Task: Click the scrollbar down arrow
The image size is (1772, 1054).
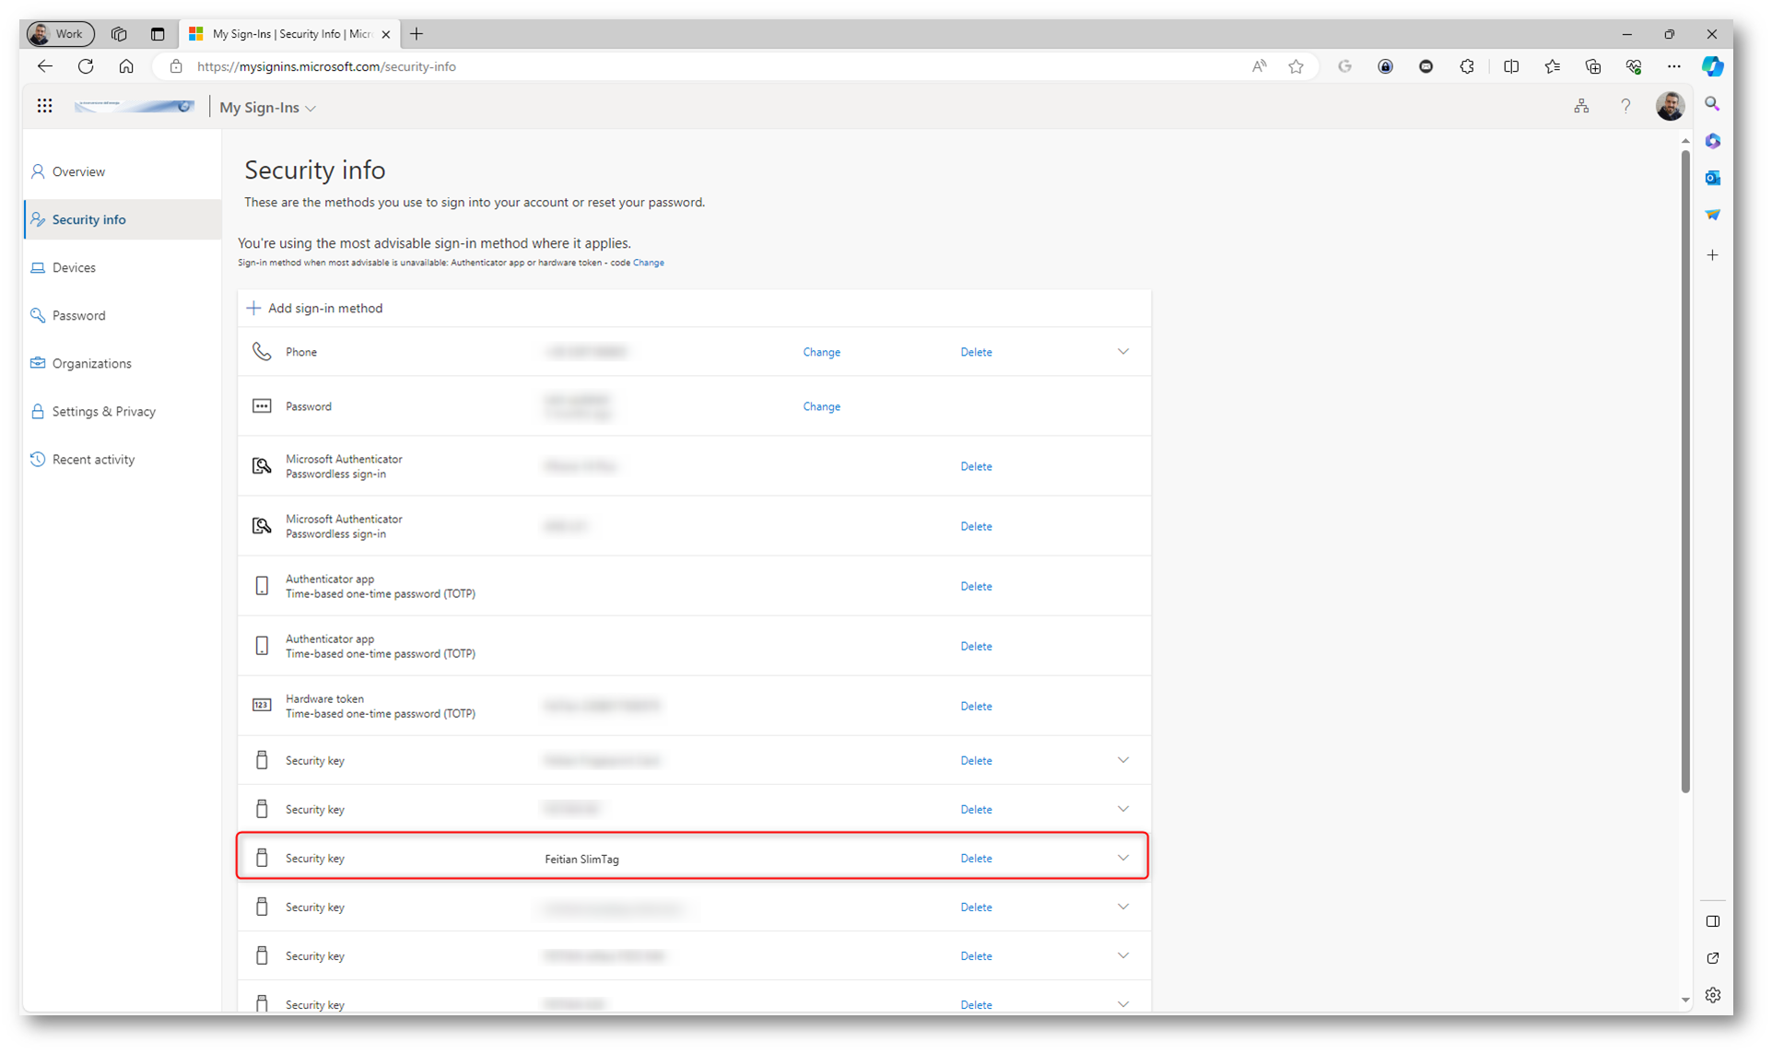Action: [x=1685, y=1000]
